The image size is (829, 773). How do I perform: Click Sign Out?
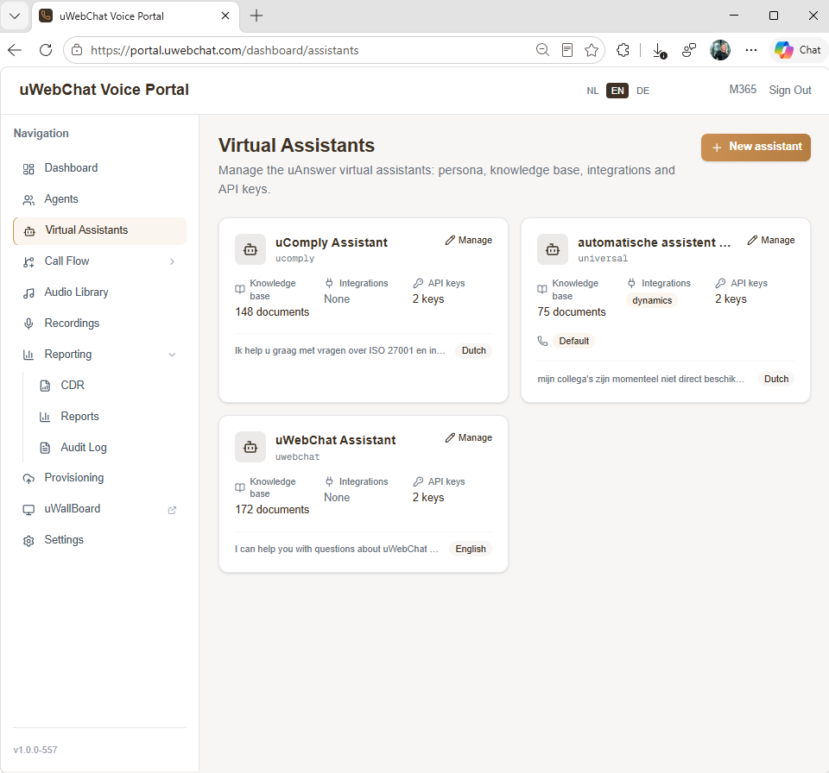point(790,90)
